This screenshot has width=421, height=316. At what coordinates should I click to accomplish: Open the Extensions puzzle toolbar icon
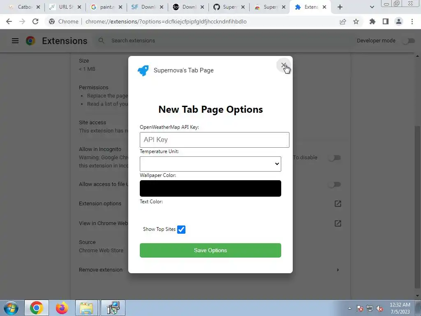[372, 21]
